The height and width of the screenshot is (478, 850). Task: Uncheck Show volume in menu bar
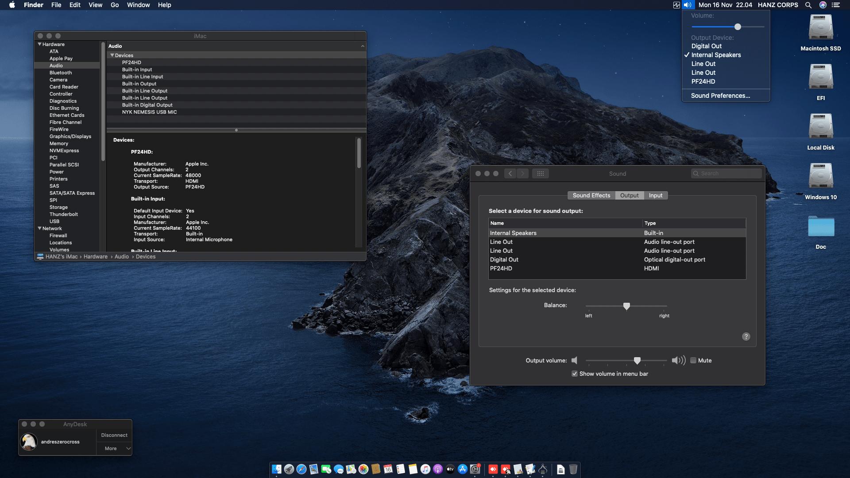(x=575, y=374)
